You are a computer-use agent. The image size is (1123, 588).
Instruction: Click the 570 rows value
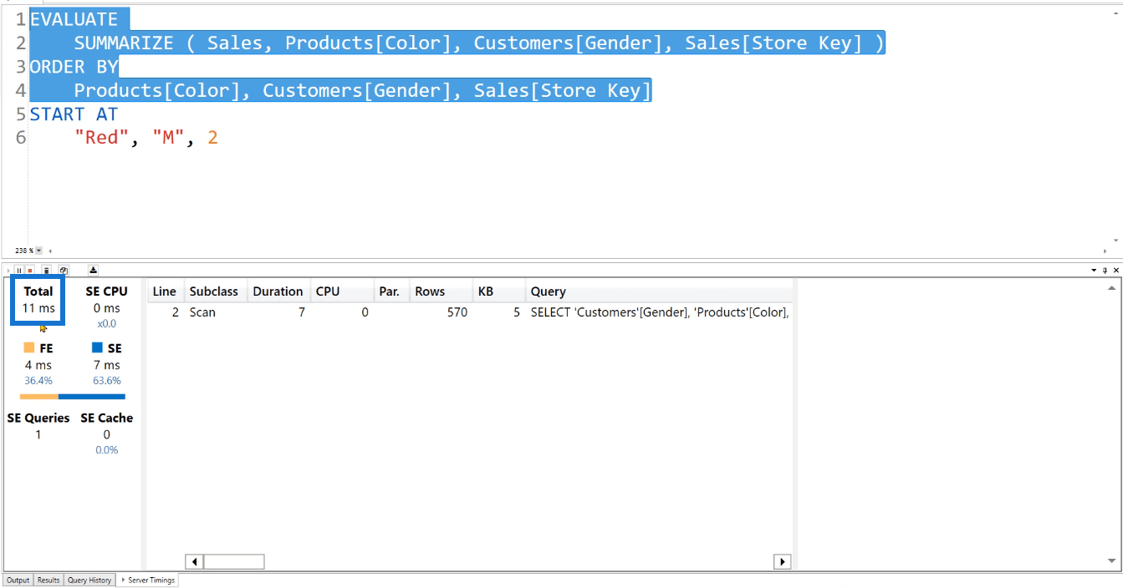point(457,312)
